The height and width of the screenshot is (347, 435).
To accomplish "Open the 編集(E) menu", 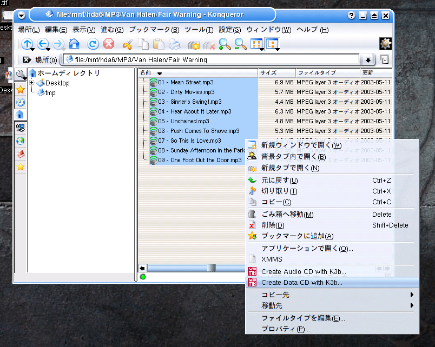I will tap(56, 29).
